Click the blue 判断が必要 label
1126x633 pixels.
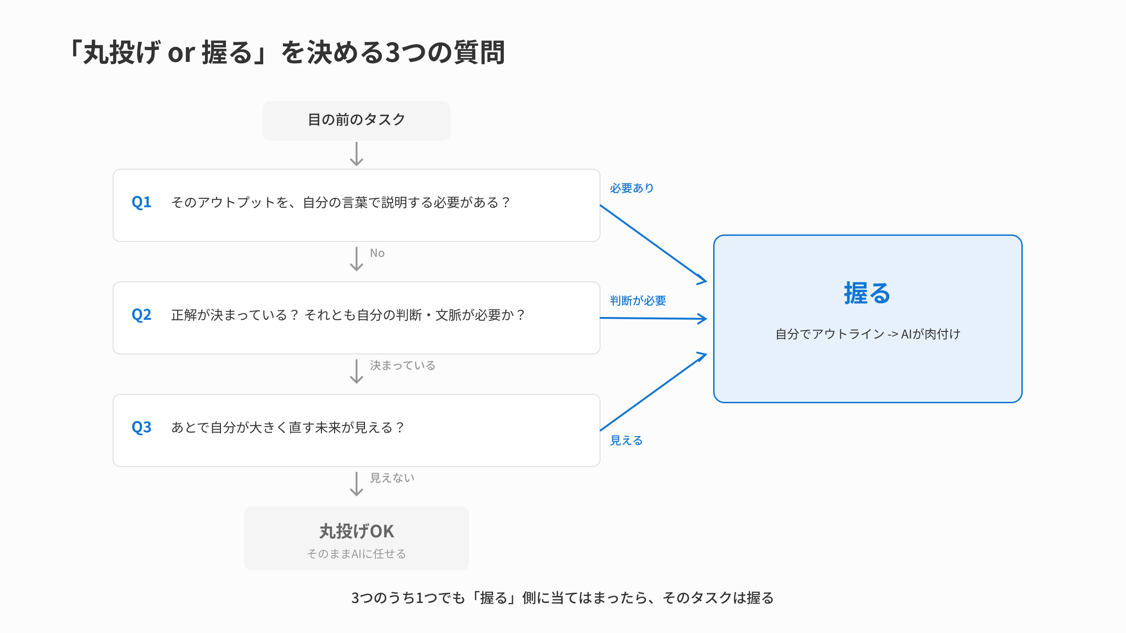[638, 301]
